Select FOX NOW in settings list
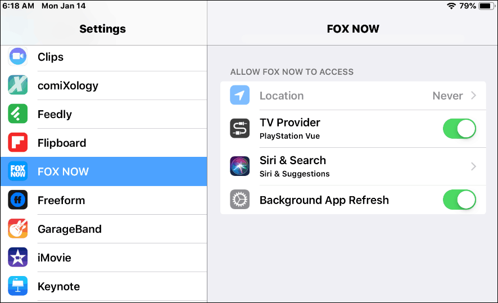Viewport: 498px width, 303px height. tap(103, 171)
